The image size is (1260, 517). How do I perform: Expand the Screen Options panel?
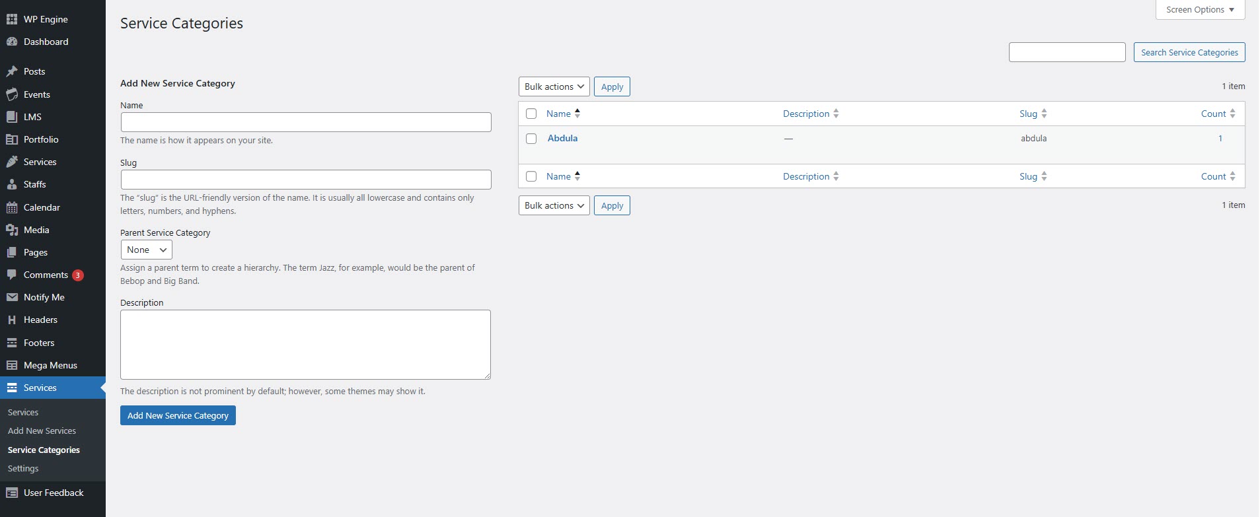(x=1199, y=10)
